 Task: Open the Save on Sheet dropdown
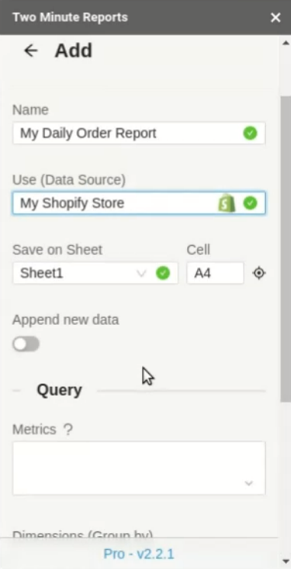95,273
